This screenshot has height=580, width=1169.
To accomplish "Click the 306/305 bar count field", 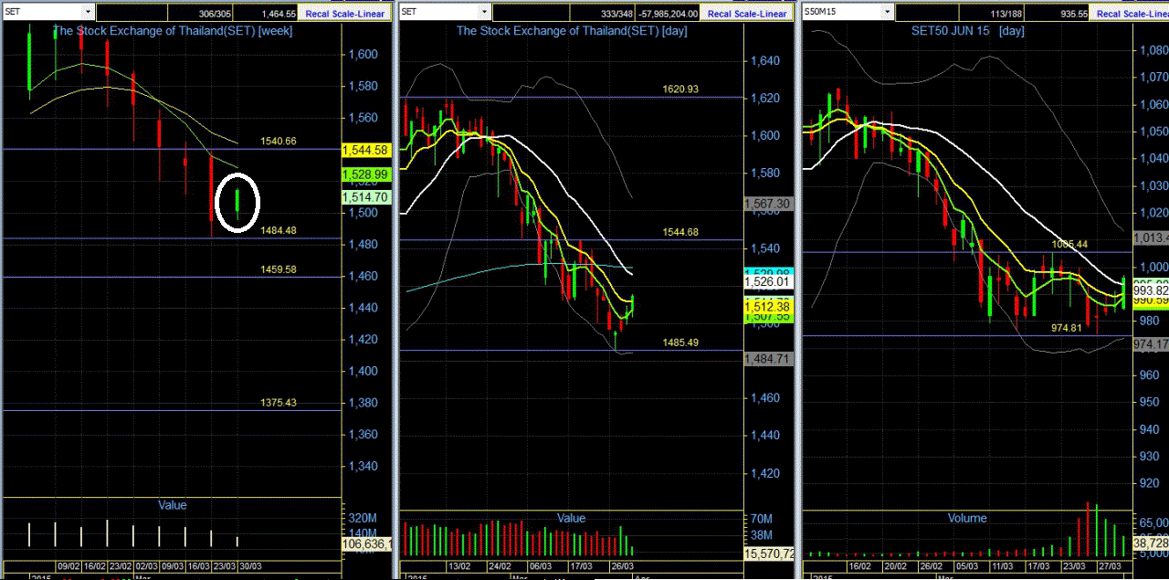I will click(203, 14).
